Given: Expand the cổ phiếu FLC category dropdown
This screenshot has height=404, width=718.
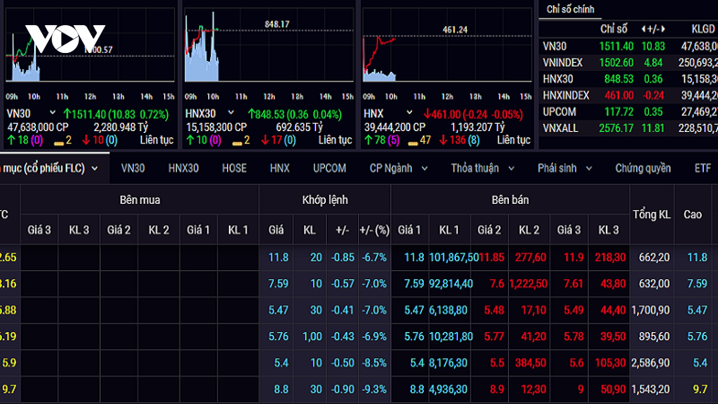Looking at the screenshot, I should click(95, 168).
